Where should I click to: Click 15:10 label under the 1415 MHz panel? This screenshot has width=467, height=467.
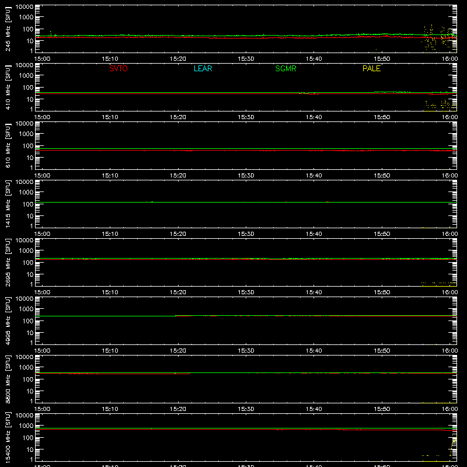(x=110, y=234)
